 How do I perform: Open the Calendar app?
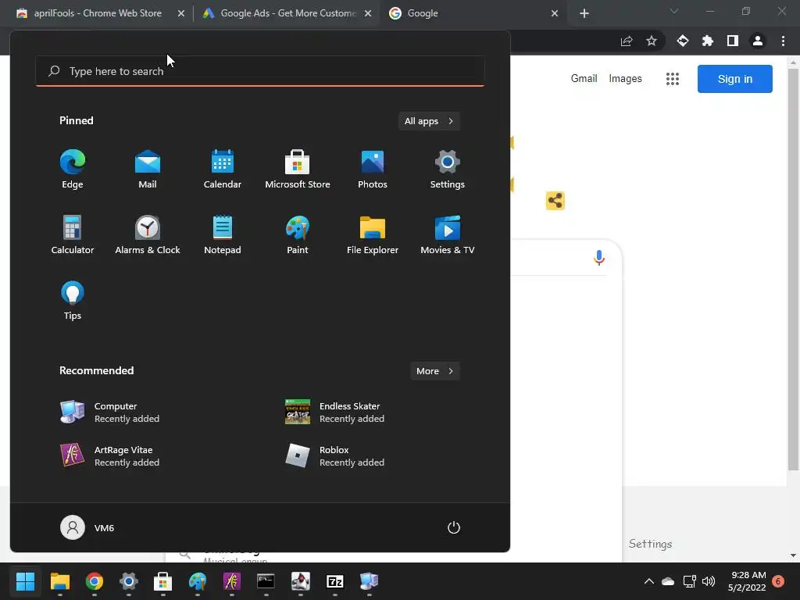point(223,170)
